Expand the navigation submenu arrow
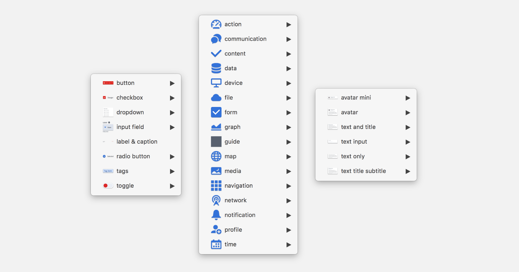 288,186
